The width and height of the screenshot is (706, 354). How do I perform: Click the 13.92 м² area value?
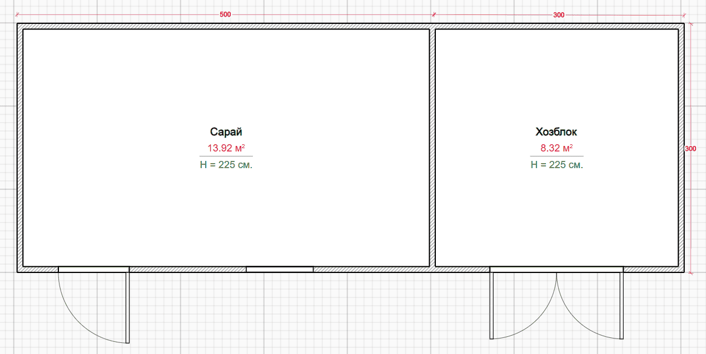click(x=226, y=148)
